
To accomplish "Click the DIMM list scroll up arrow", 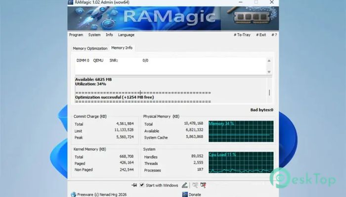I will (x=269, y=61).
